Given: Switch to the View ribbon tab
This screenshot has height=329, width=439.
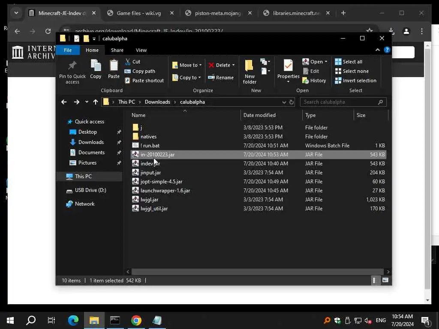Looking at the screenshot, I should (141, 50).
